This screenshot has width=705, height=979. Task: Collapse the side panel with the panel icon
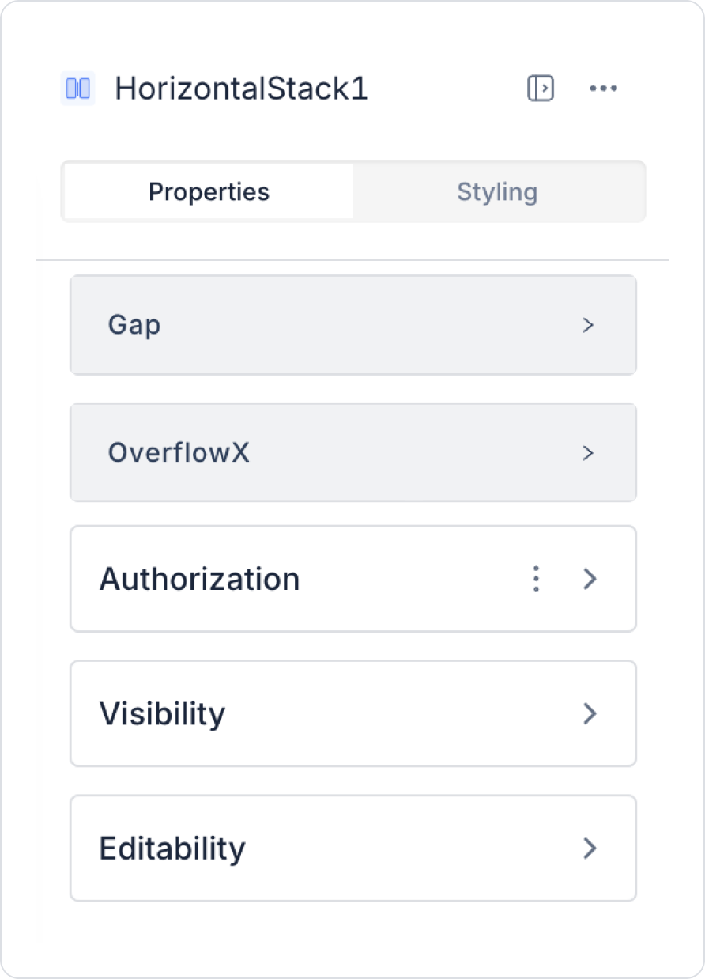point(541,88)
